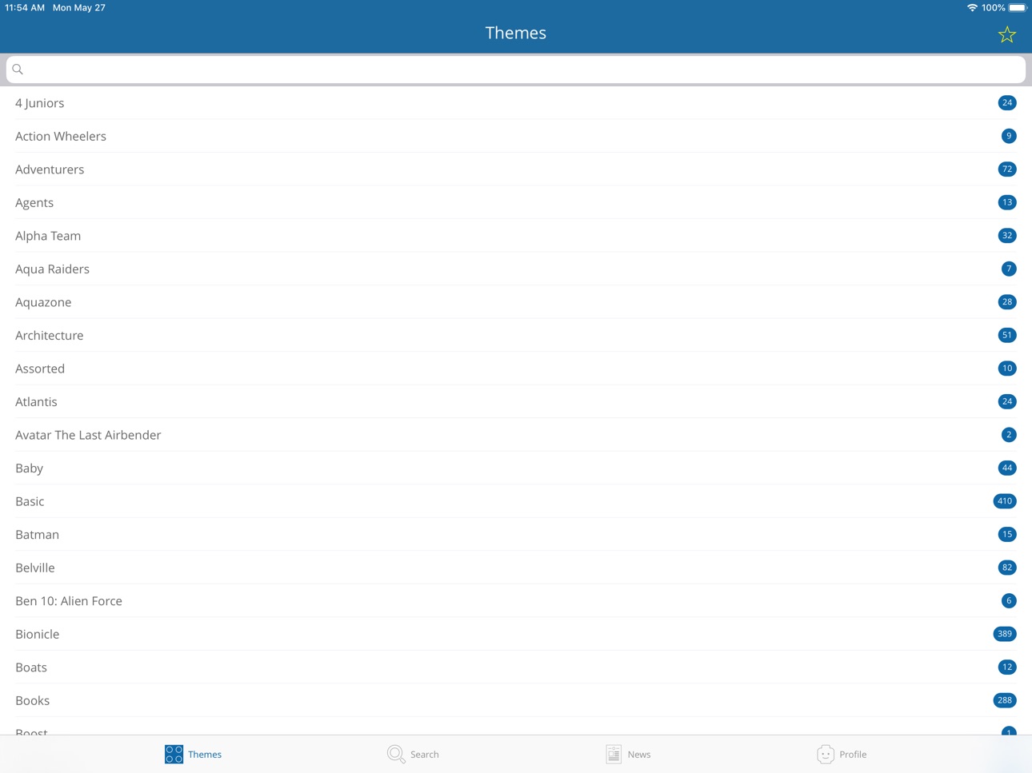Choose the Agents theme

[x=516, y=202]
